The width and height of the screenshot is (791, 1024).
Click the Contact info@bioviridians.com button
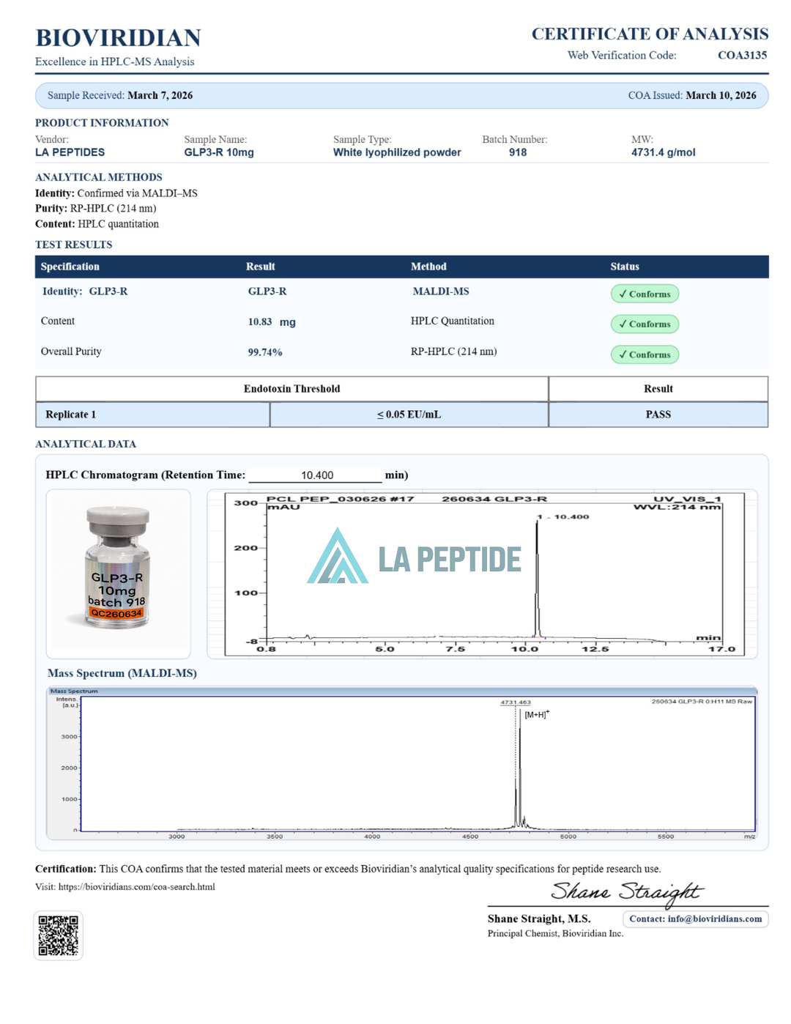click(x=696, y=919)
